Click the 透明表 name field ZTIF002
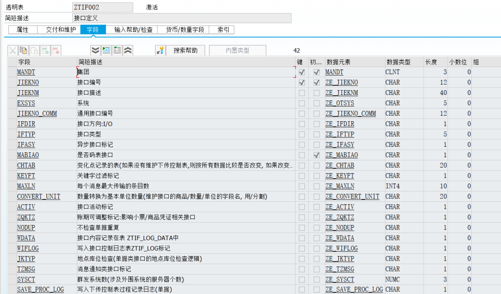Image resolution: width=501 pixels, height=294 pixels. (x=103, y=7)
